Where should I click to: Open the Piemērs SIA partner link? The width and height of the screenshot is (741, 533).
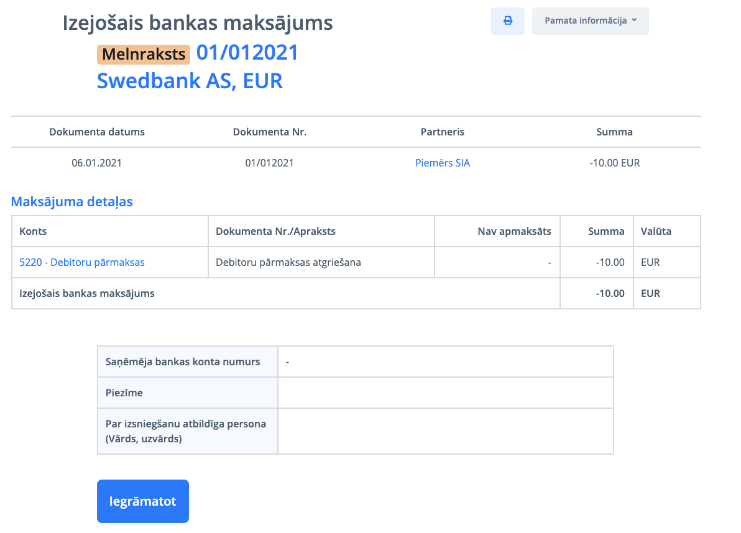[x=443, y=163]
